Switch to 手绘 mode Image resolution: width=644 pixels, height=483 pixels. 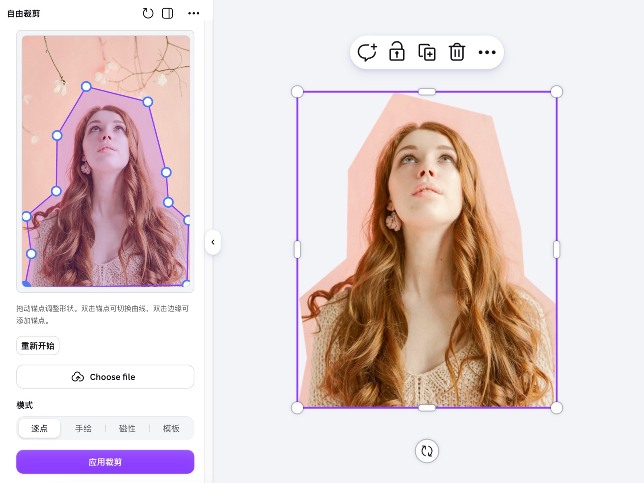coord(83,428)
